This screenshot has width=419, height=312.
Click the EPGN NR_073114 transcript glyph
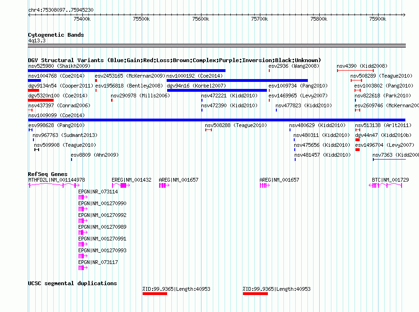[83, 197]
